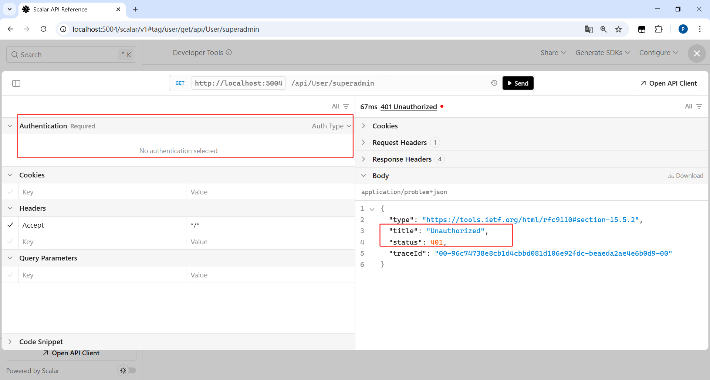Click the 401 Unauthorized status text

[409, 107]
